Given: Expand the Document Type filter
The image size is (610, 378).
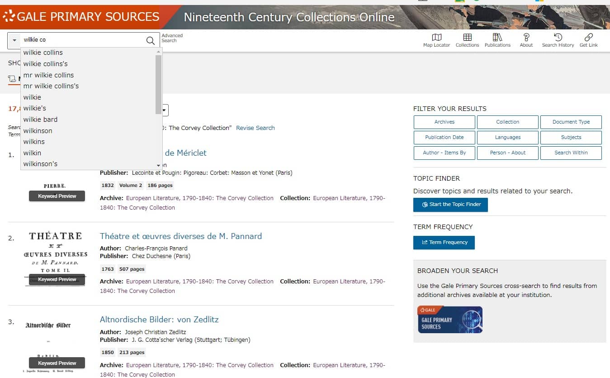Looking at the screenshot, I should point(571,122).
